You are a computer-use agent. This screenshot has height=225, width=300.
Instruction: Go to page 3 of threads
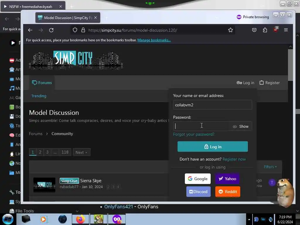pos(47,152)
